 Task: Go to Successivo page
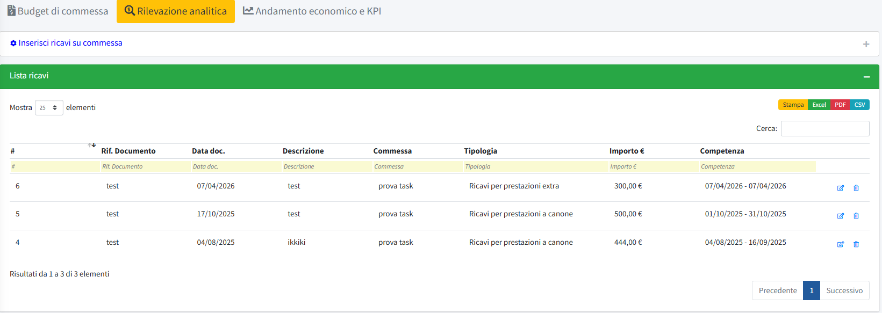(x=844, y=290)
